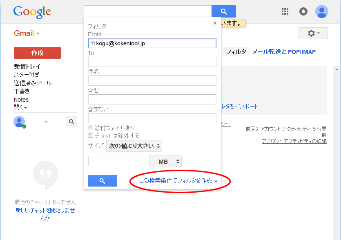Image resolution: width=341 pixels, height=240 pixels.
Task: Click the notifications bell icon
Action: point(303,11)
